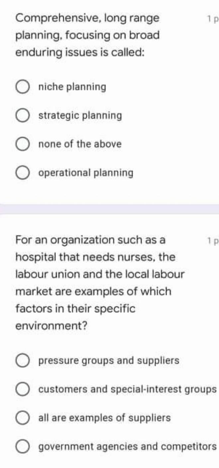219x468 pixels.
Task: Click the operational planning label text
Action: pos(86,172)
